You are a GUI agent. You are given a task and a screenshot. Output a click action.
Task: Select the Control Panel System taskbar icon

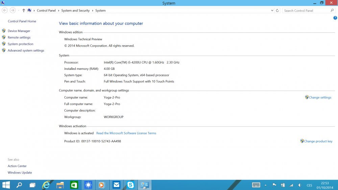144,185
